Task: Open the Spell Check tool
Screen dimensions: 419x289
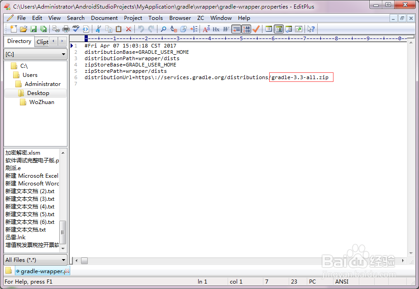Action: click(75, 29)
